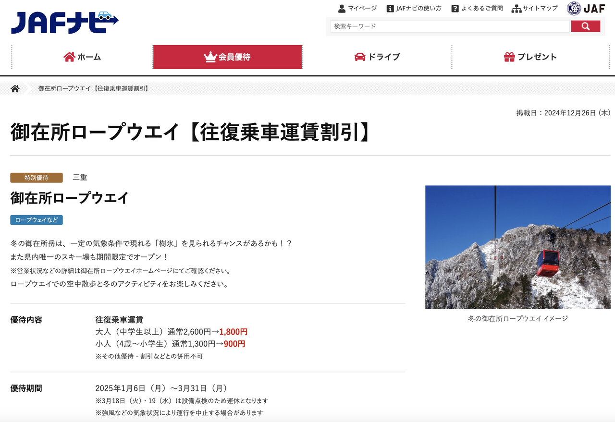Click the breadcrumb home icon

tap(15, 88)
